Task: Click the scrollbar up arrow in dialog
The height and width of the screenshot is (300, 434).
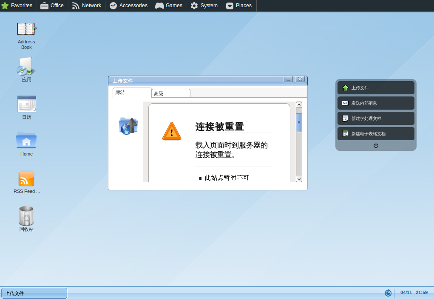Action: [x=299, y=105]
